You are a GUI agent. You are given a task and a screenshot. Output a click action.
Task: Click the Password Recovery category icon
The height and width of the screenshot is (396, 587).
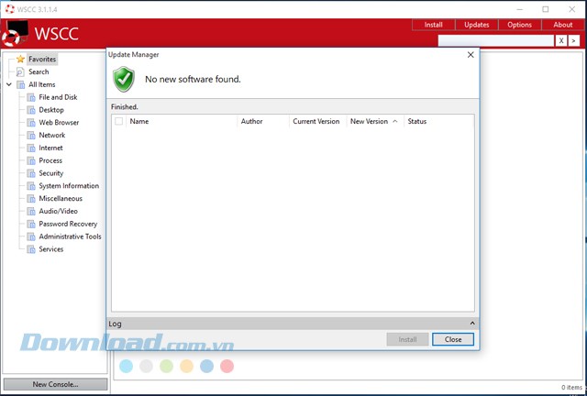pos(31,225)
